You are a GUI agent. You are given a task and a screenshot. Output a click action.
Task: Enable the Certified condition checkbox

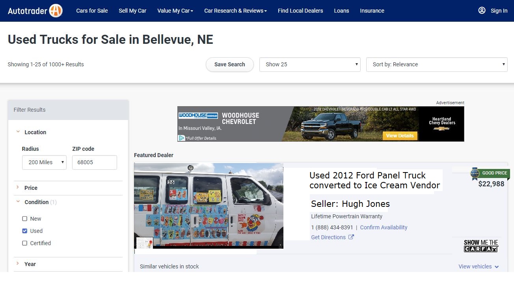pos(25,243)
